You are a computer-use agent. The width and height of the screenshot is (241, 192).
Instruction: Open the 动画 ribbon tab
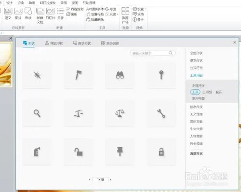32,3
